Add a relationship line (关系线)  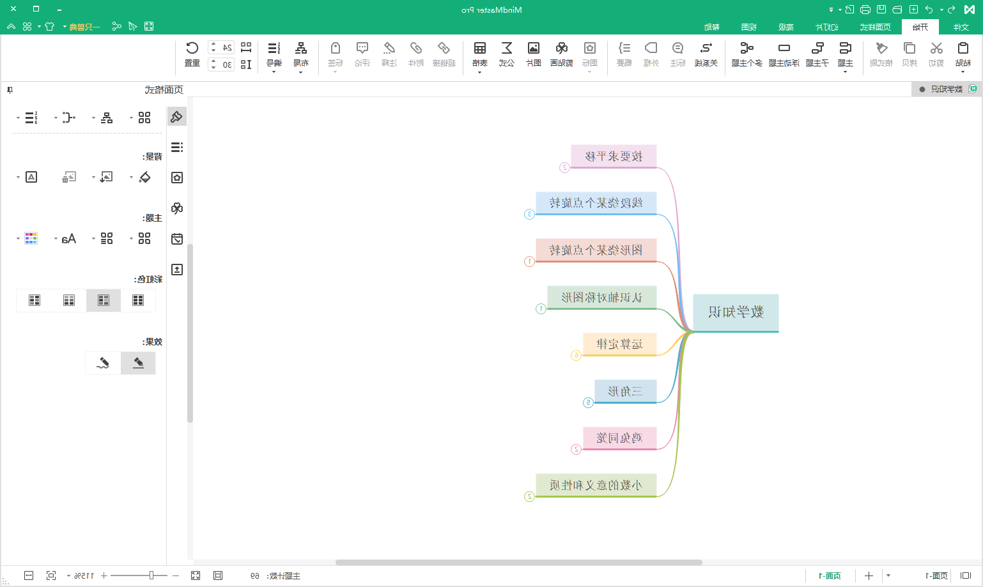point(706,49)
